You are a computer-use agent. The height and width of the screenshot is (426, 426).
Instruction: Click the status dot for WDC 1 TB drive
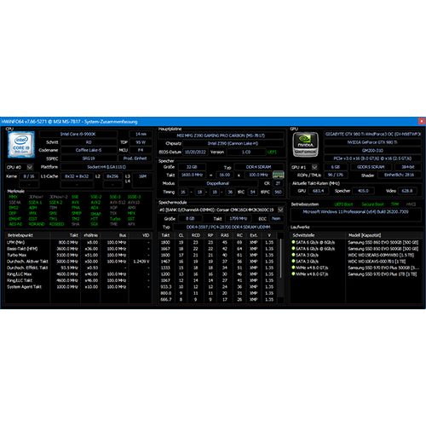point(293,262)
